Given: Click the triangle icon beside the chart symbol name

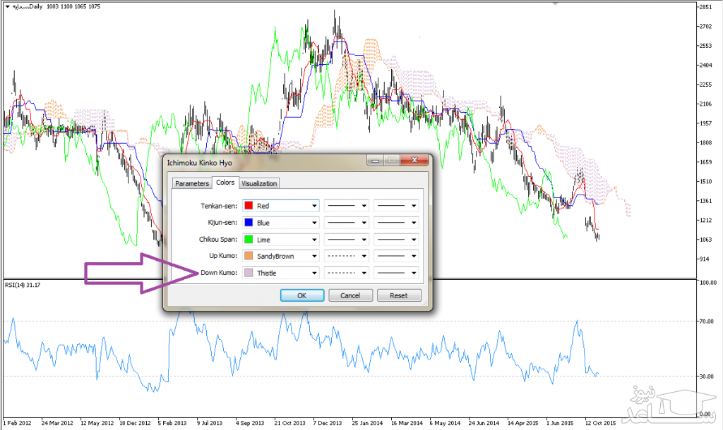Looking at the screenshot, I should click(7, 6).
